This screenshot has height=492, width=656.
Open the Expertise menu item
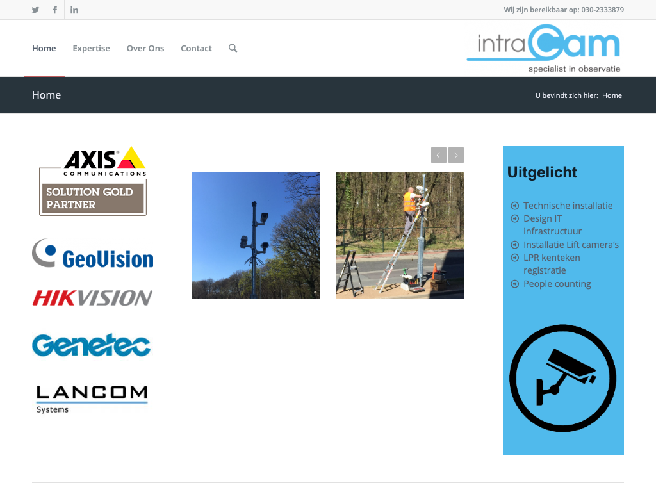tap(91, 49)
